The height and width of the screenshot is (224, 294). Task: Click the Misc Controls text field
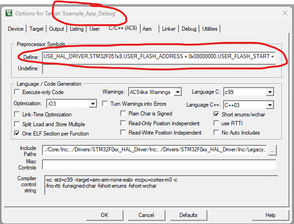158,164
